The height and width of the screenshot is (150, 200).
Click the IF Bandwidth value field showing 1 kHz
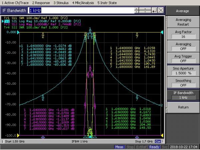81,10
